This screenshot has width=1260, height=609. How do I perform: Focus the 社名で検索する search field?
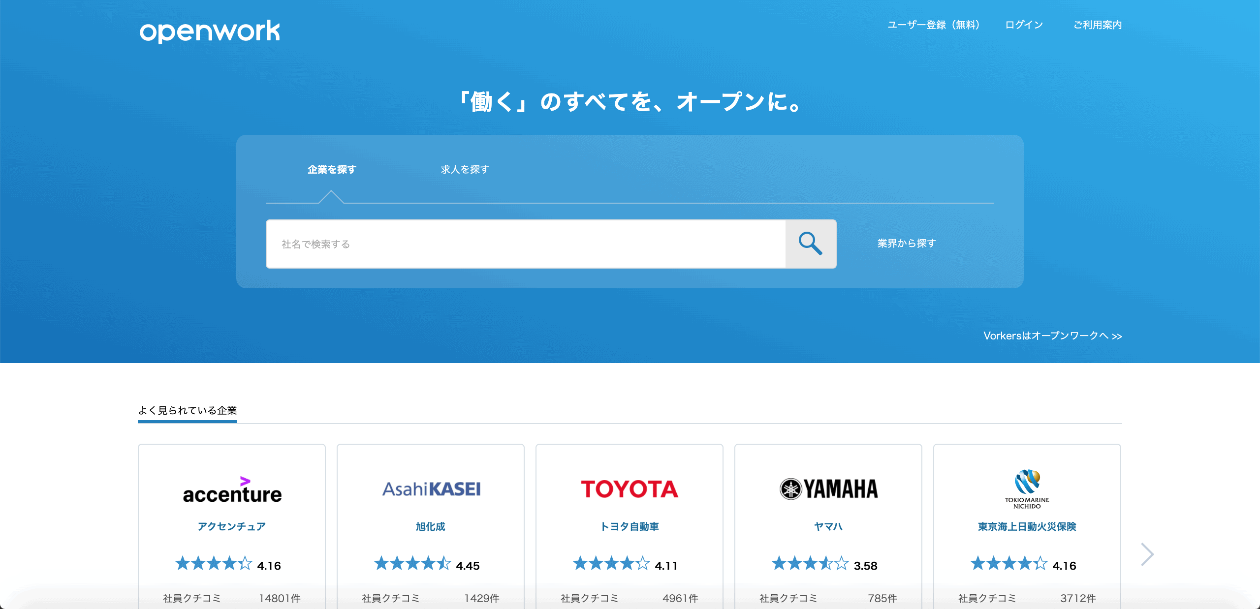pos(526,244)
